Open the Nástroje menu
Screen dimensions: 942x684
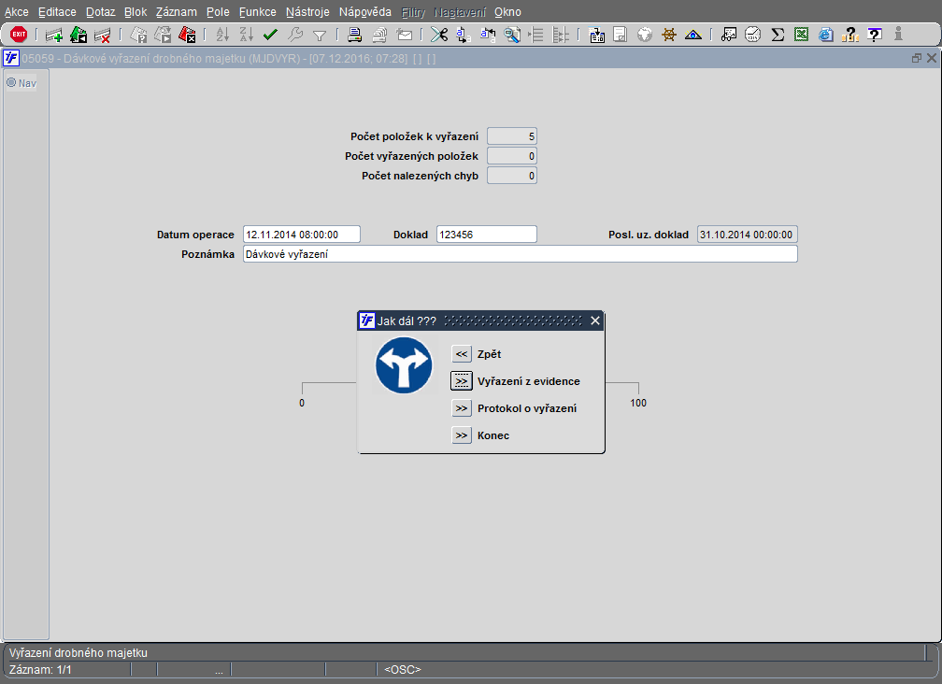point(307,12)
